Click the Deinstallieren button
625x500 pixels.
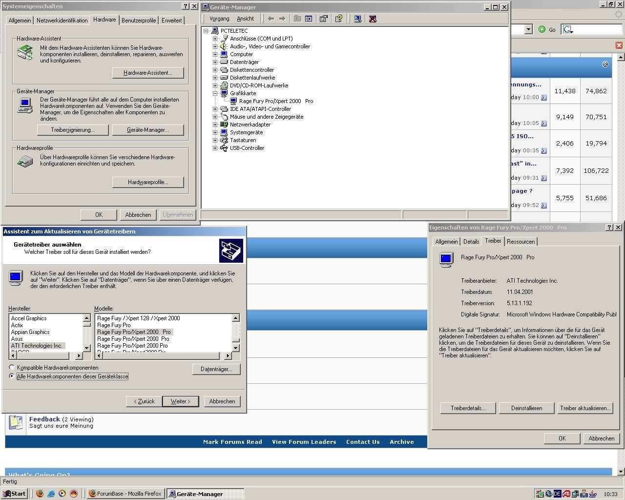[526, 408]
